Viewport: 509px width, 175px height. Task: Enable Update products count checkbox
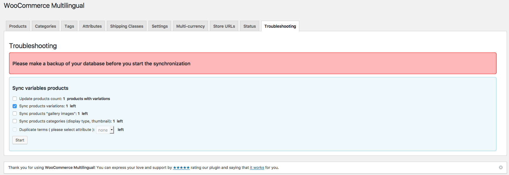[15, 99]
